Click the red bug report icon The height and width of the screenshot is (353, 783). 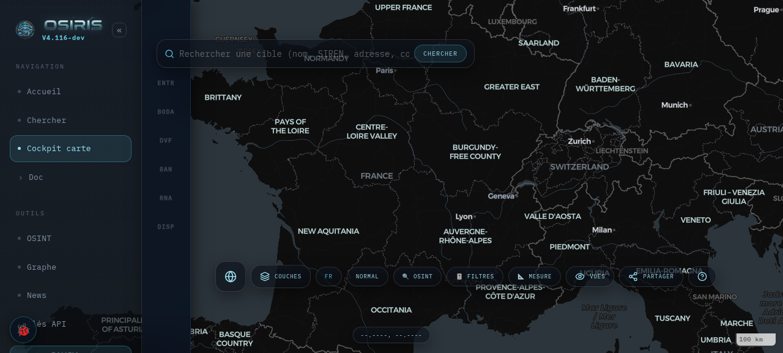point(23,330)
